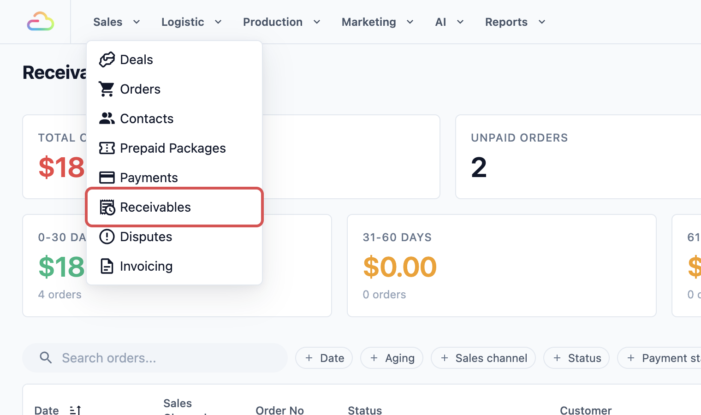Focus the Search orders field
Screen dimensions: 701x415
click(155, 358)
